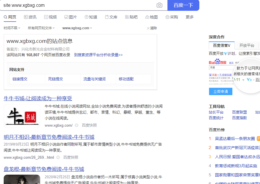Image resolution: width=260 pixels, height=184 pixels.
Task: Open hot item 国家勋章和国家荣誉奖章
Action: pyautogui.click(x=238, y=175)
